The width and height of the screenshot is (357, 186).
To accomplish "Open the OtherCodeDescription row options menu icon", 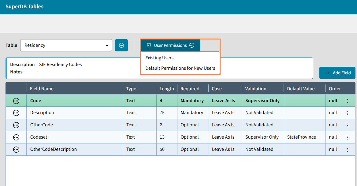I will [16, 150].
